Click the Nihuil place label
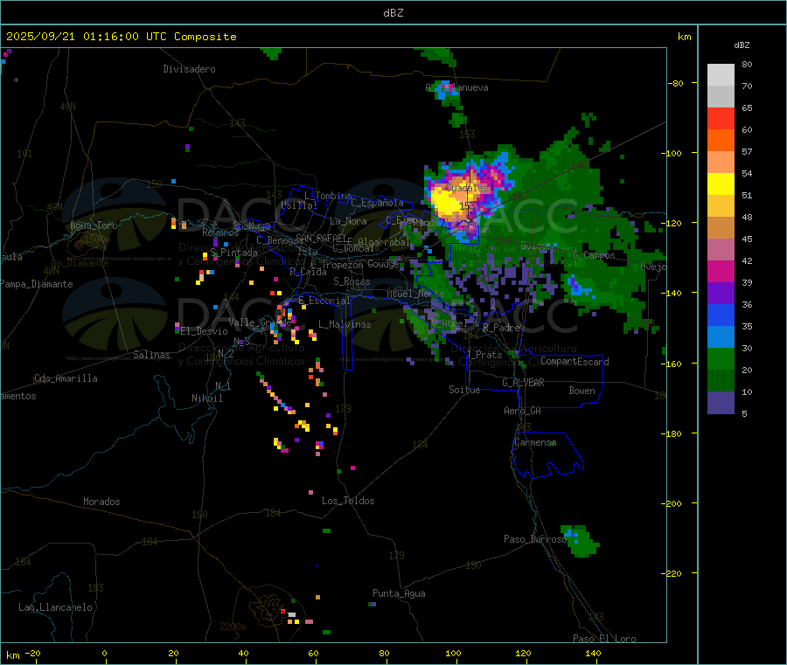 pos(207,398)
